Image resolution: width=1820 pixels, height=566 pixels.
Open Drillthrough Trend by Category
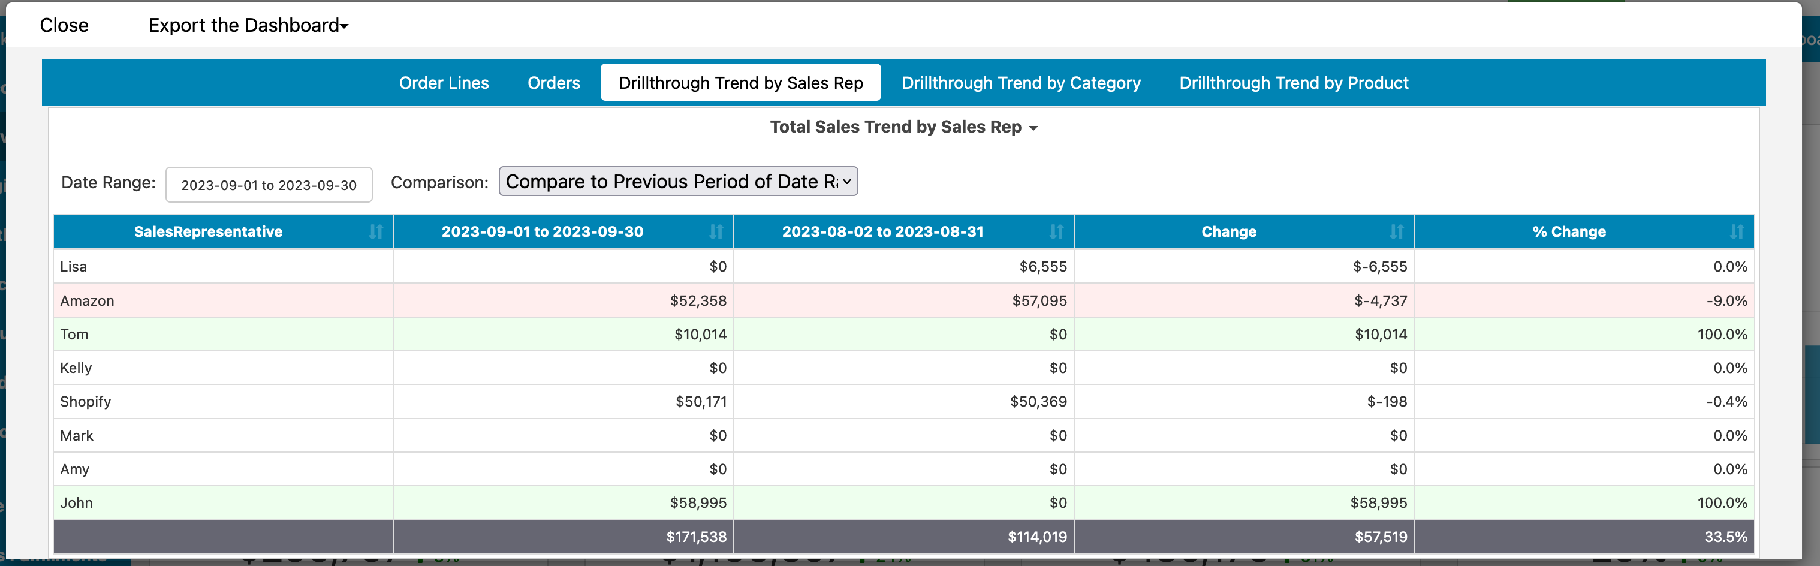1021,83
